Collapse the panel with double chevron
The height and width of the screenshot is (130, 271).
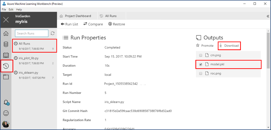click(268, 16)
